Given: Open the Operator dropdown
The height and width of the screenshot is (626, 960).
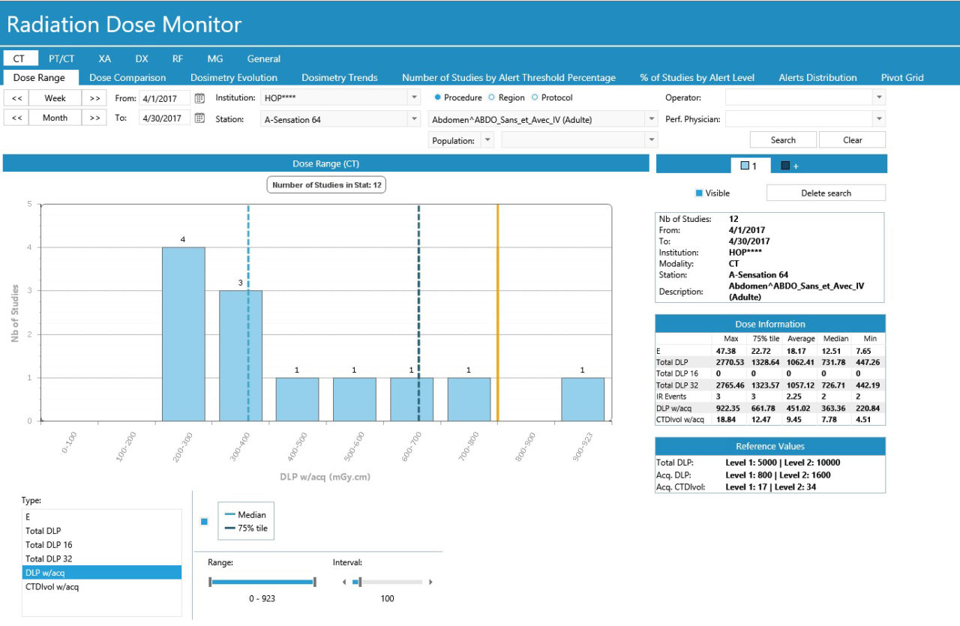Looking at the screenshot, I should pyautogui.click(x=879, y=98).
